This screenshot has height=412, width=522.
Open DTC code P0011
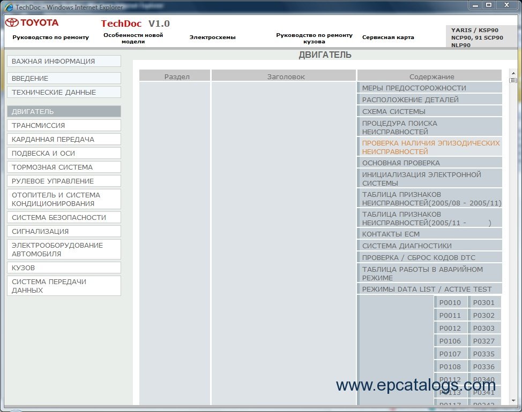450,316
